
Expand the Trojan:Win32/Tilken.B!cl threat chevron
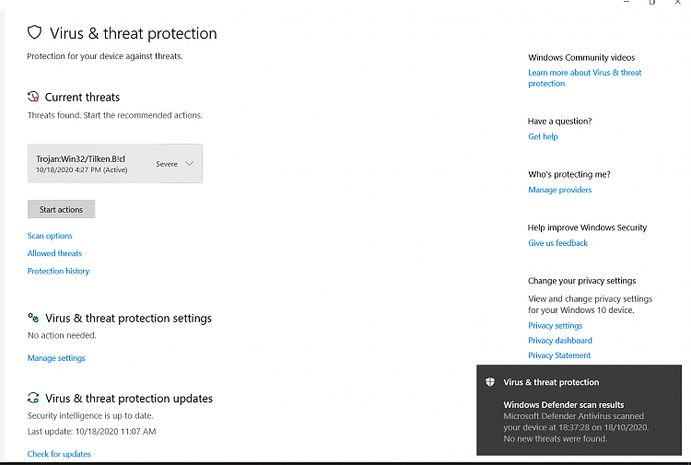(x=189, y=163)
